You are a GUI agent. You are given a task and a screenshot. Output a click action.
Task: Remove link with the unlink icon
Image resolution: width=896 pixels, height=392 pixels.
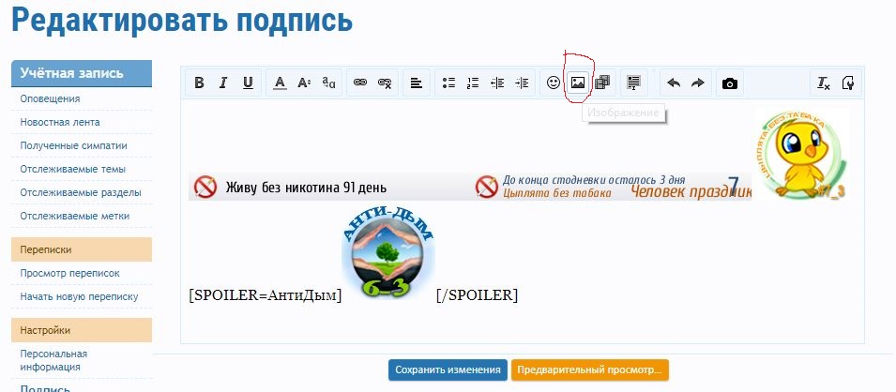tap(385, 83)
